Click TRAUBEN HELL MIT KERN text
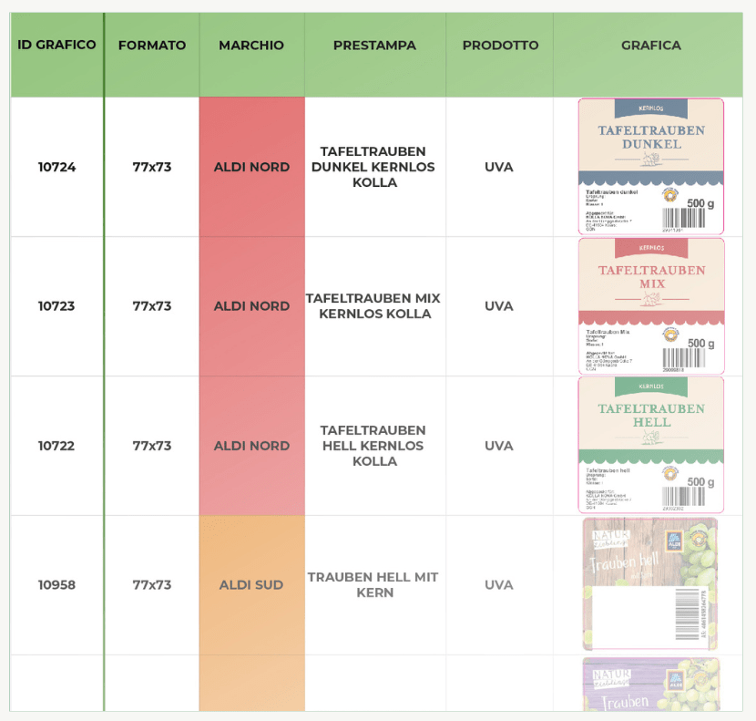The image size is (756, 721). tap(373, 585)
